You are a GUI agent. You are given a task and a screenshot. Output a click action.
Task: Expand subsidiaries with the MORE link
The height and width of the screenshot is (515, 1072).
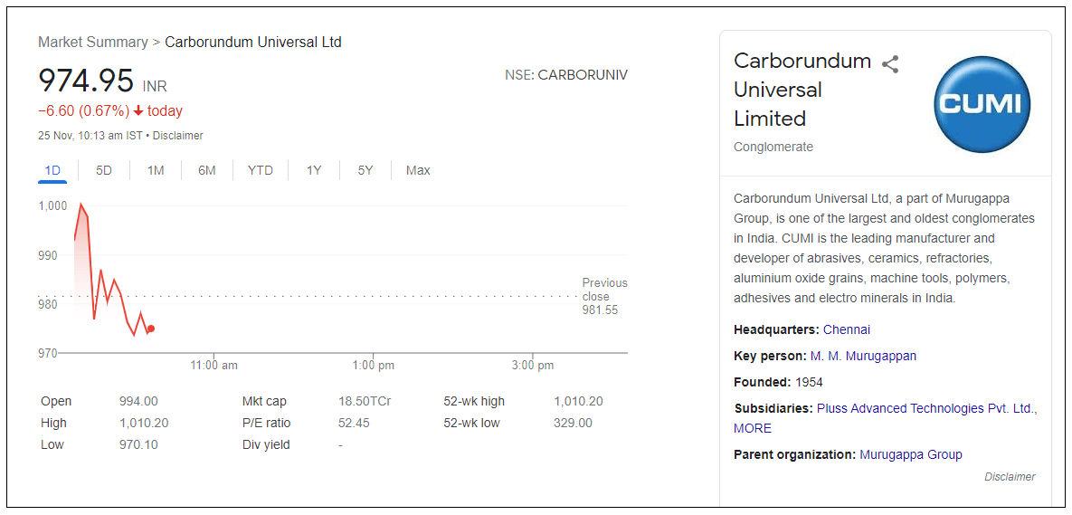(x=753, y=428)
